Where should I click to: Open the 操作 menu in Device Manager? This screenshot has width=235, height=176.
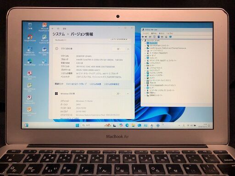[x=153, y=33]
